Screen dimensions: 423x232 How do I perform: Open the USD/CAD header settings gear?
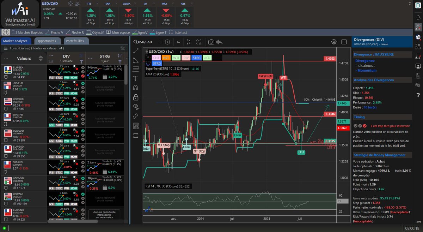[70, 4]
